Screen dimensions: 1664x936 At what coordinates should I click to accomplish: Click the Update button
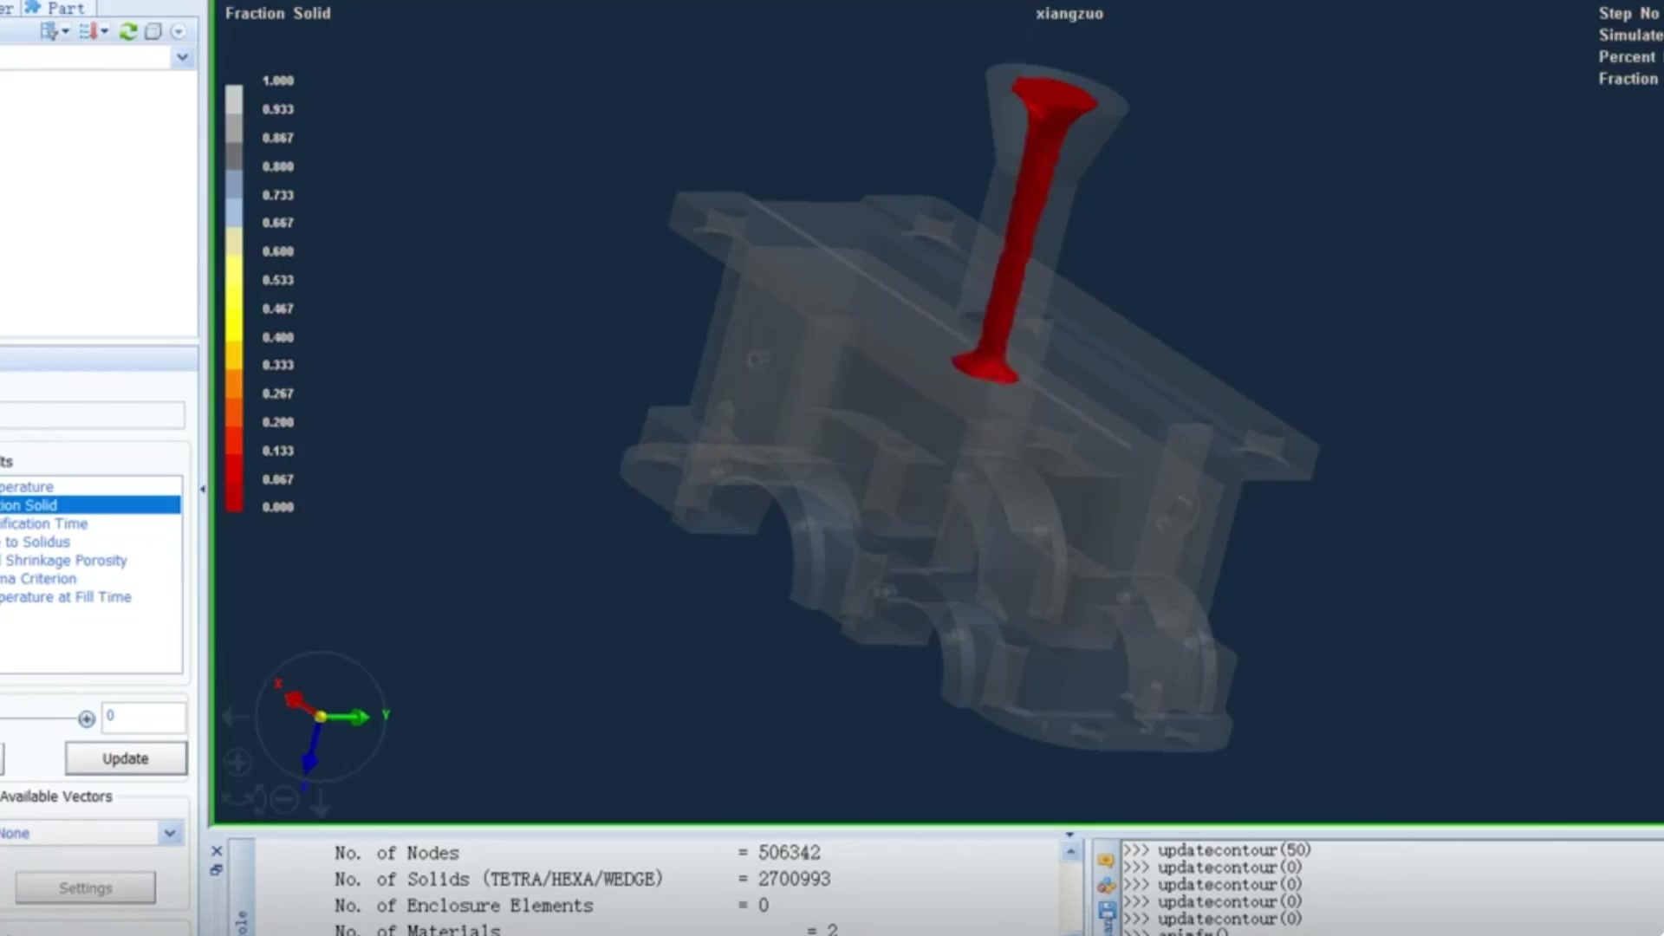click(x=126, y=758)
